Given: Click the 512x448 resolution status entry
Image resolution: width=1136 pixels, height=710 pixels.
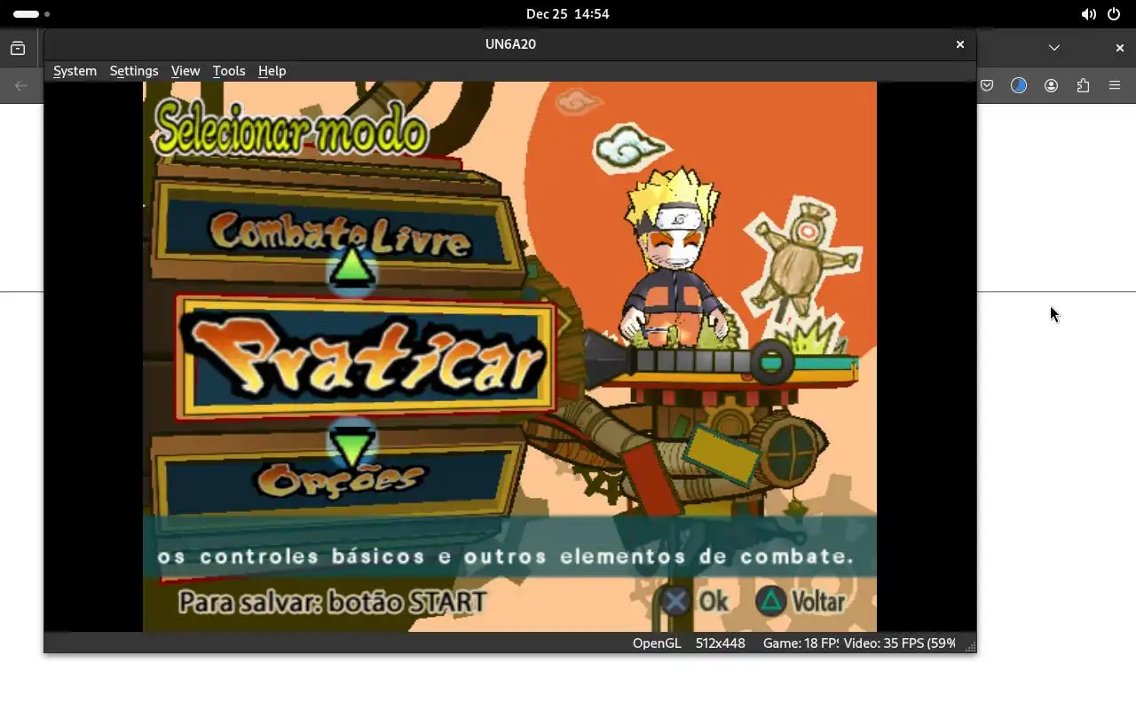Looking at the screenshot, I should click(720, 643).
